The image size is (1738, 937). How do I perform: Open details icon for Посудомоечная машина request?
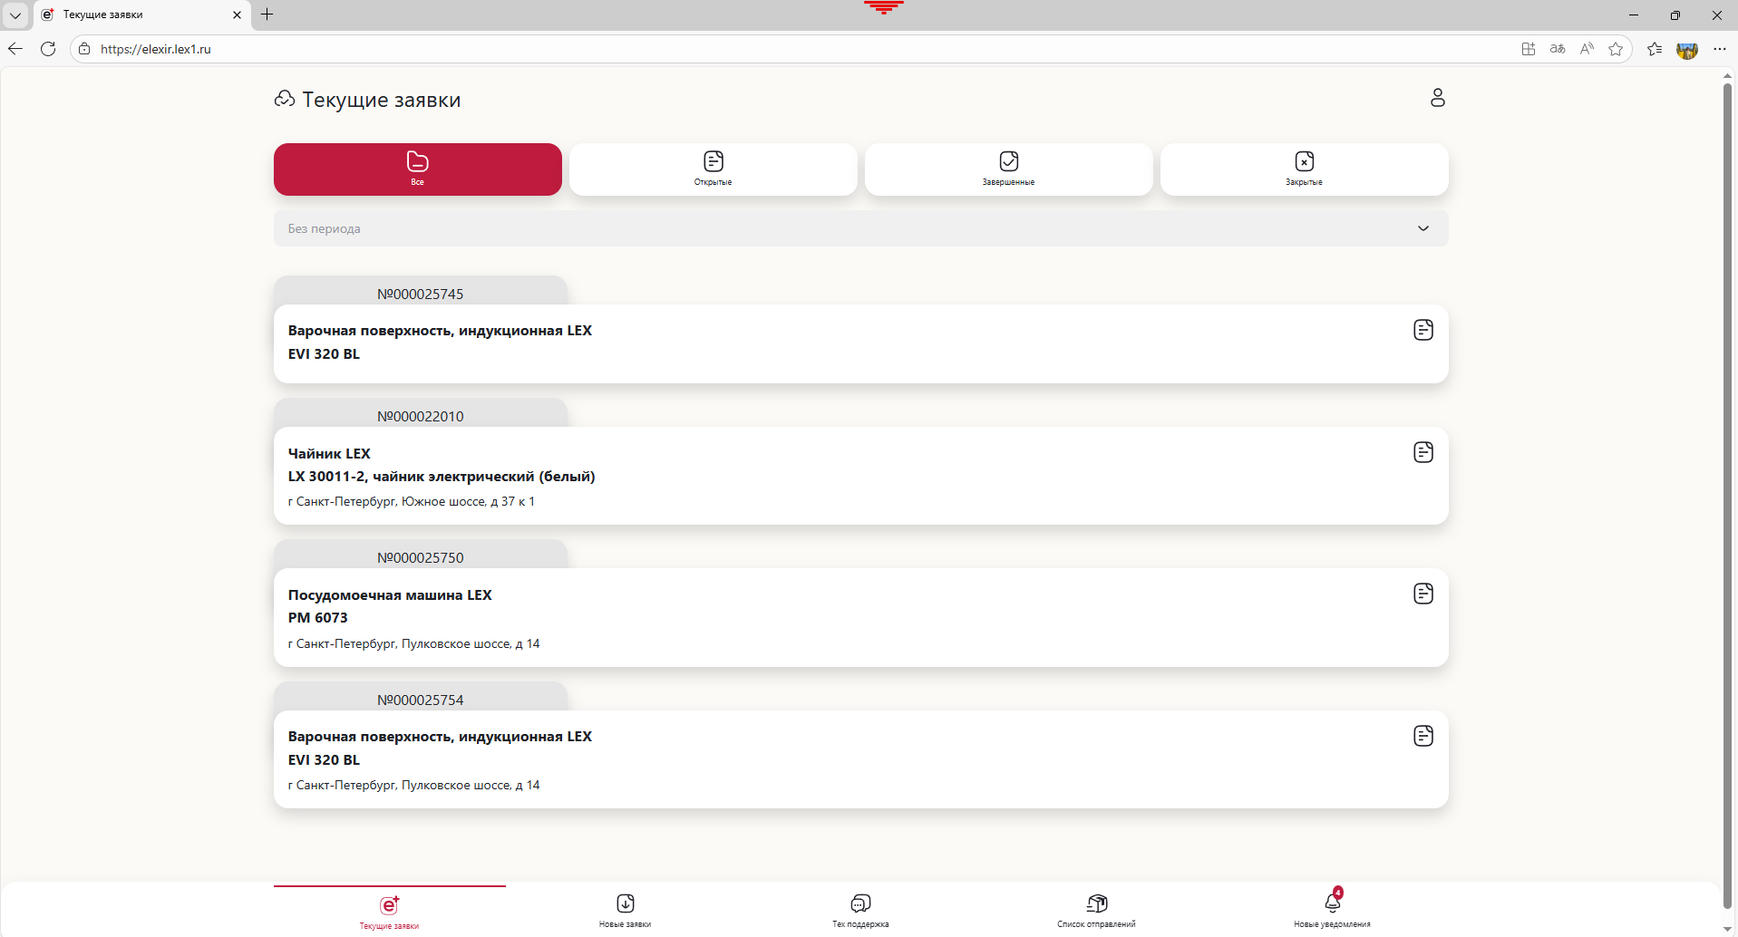point(1422,594)
